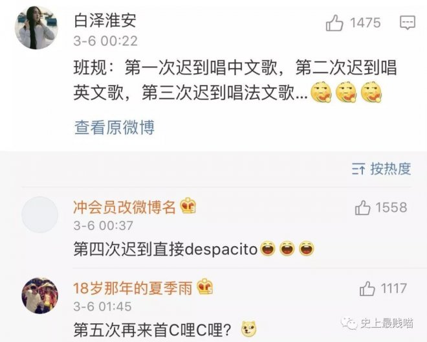Tap the crown badge beside 18岁那年的夏季雨
427x342 pixels.
205,287
